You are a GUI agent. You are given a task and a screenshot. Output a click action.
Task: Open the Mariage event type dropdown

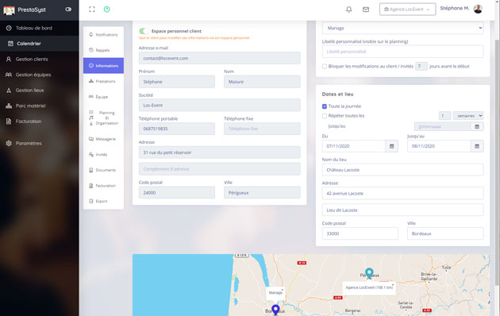[402, 28]
